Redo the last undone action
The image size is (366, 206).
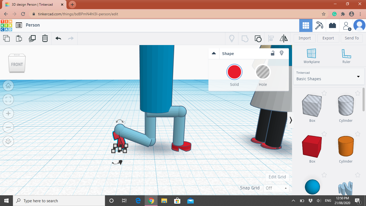(x=71, y=38)
